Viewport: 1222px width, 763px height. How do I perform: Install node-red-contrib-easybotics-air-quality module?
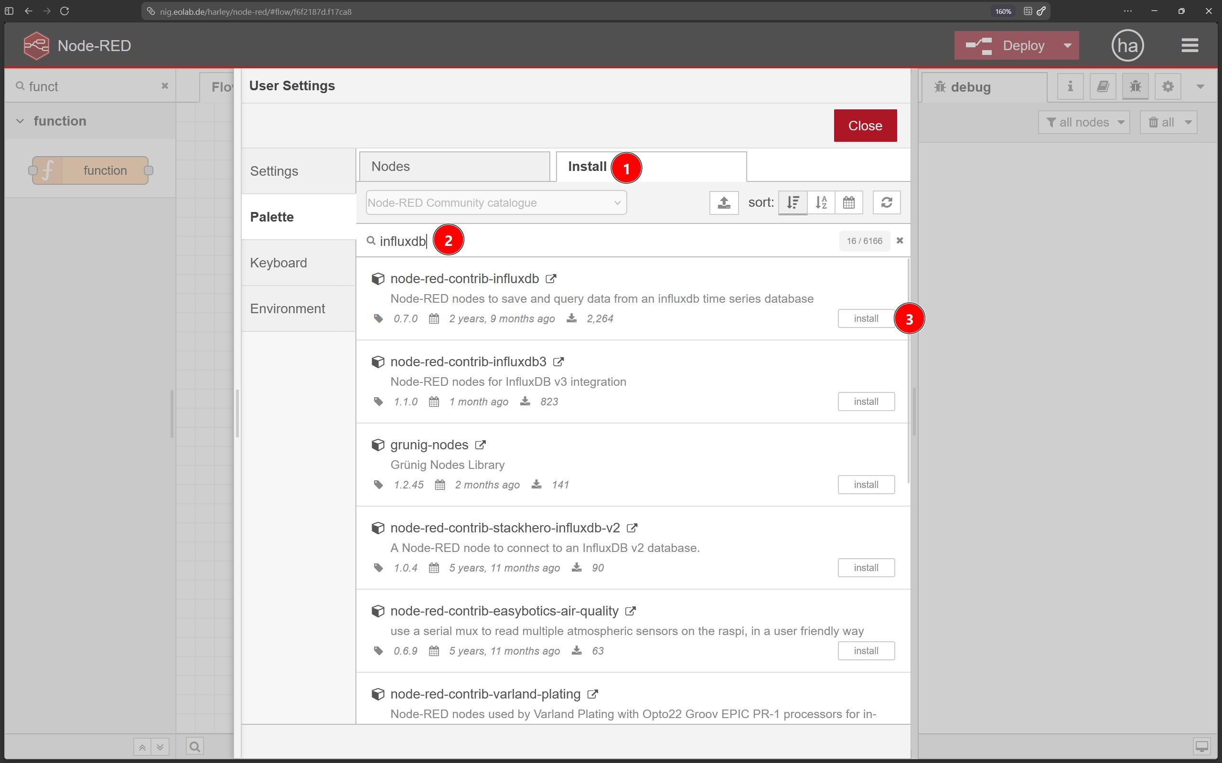(866, 651)
